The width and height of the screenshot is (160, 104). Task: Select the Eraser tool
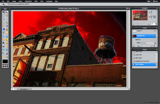[4, 26]
